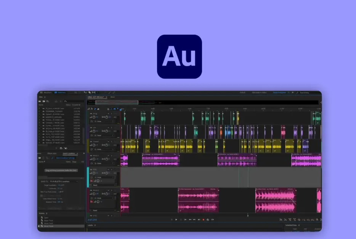The width and height of the screenshot is (356, 239).
Task: Click the record button in the transport bar
Action: [203, 220]
